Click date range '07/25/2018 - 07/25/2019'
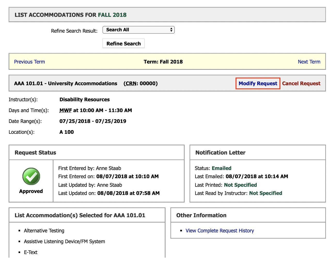Viewport: 329px width, 261px height. [93, 121]
